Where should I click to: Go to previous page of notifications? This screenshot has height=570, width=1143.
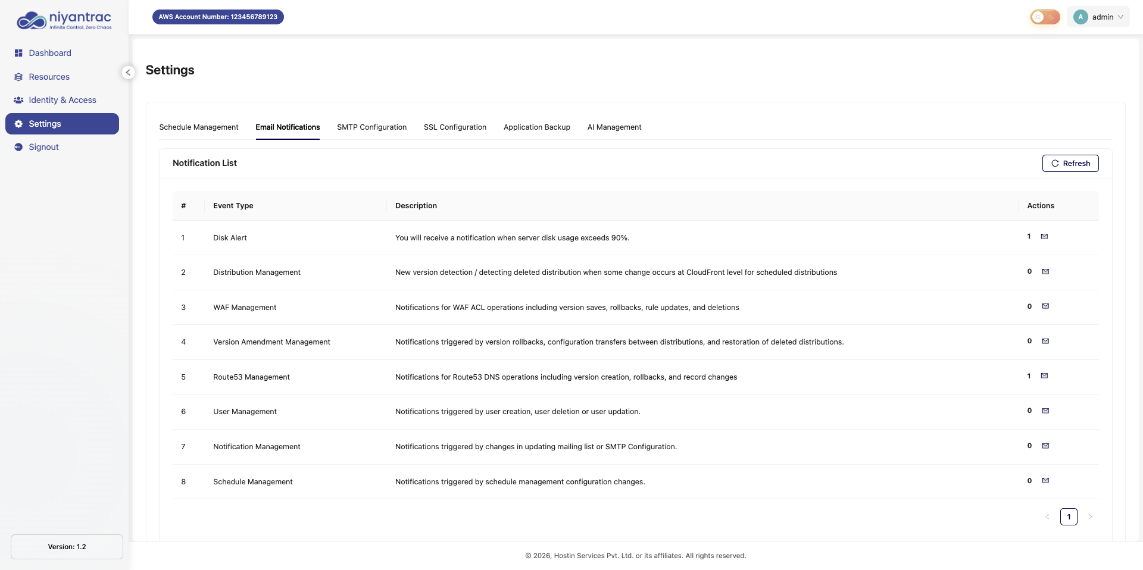point(1047,516)
